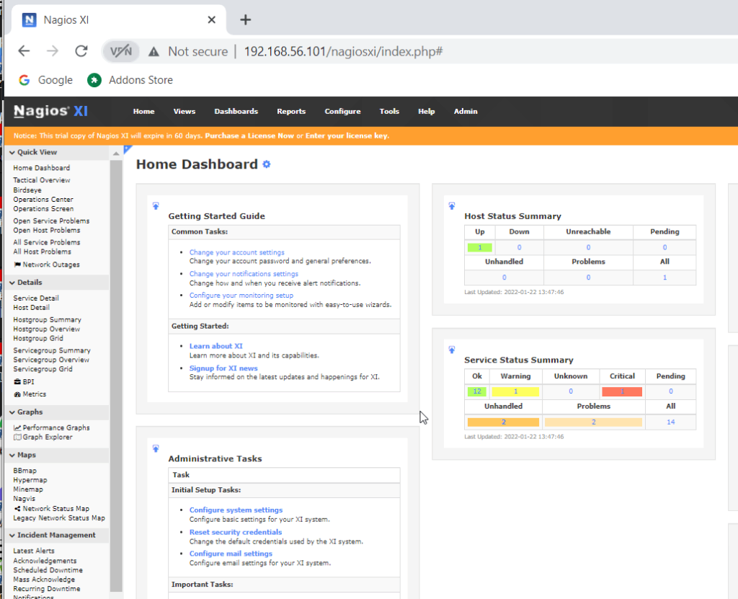Open the Help menu
Viewport: 738px width, 599px height.
[427, 112]
